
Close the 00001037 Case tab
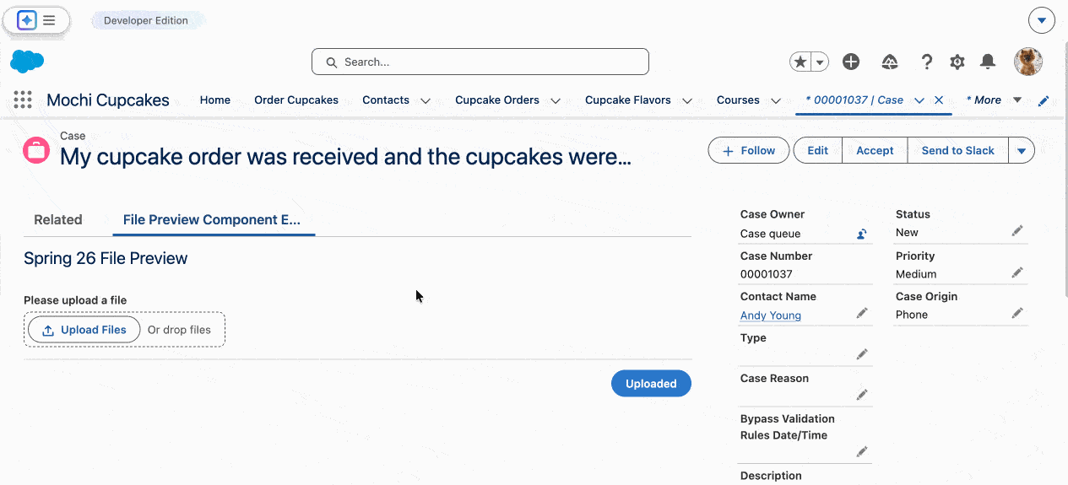pyautogui.click(x=939, y=100)
